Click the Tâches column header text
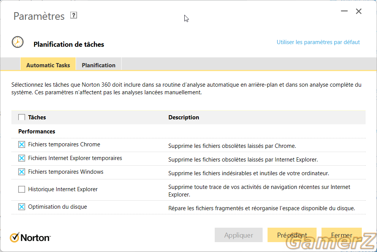This screenshot has height=252, width=377. (37, 117)
